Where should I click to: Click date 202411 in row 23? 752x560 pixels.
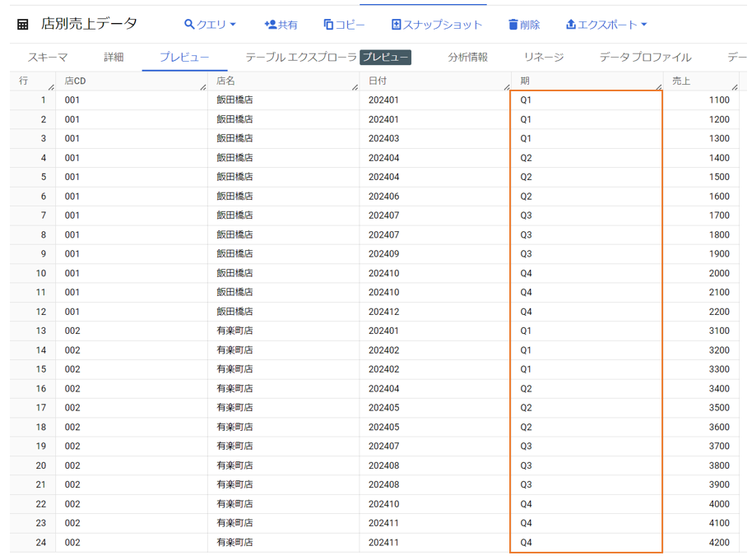[x=383, y=523]
